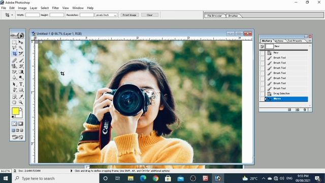Image resolution: width=325 pixels, height=183 pixels.
Task: Select the Lasso tool
Action: pyautogui.click(x=14, y=48)
